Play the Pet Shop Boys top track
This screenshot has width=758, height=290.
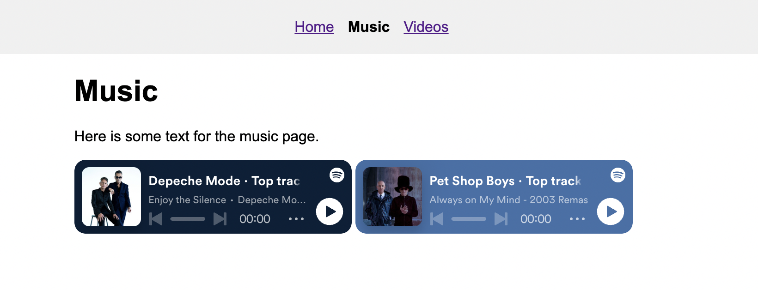(611, 211)
